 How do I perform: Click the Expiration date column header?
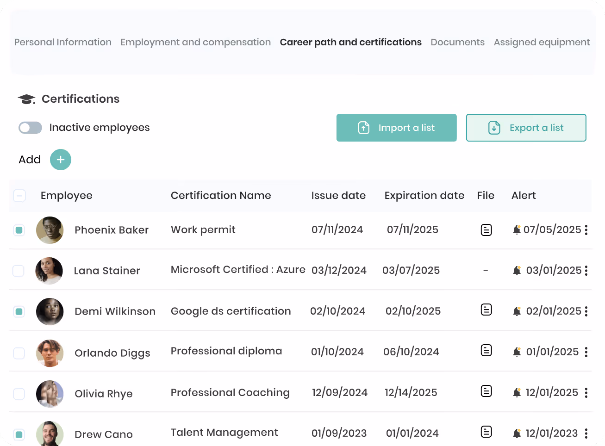424,195
